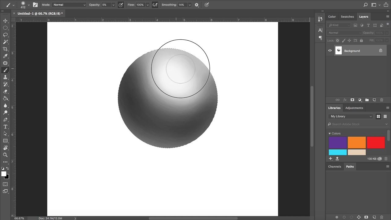Create a new group folder

(367, 100)
